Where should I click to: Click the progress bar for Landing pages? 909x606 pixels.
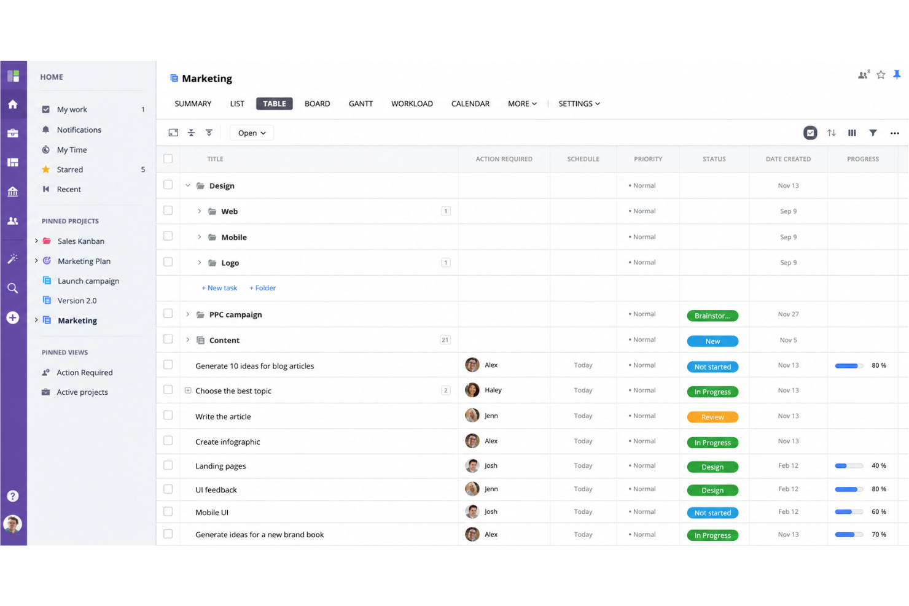tap(849, 466)
